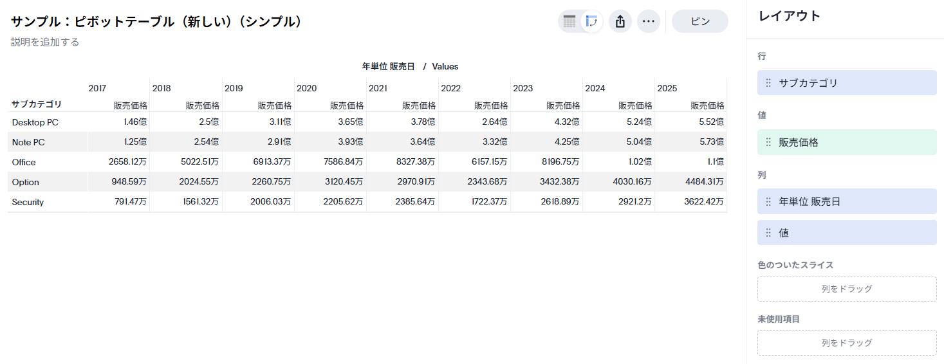Click the サブカテゴリ row header

click(x=37, y=104)
